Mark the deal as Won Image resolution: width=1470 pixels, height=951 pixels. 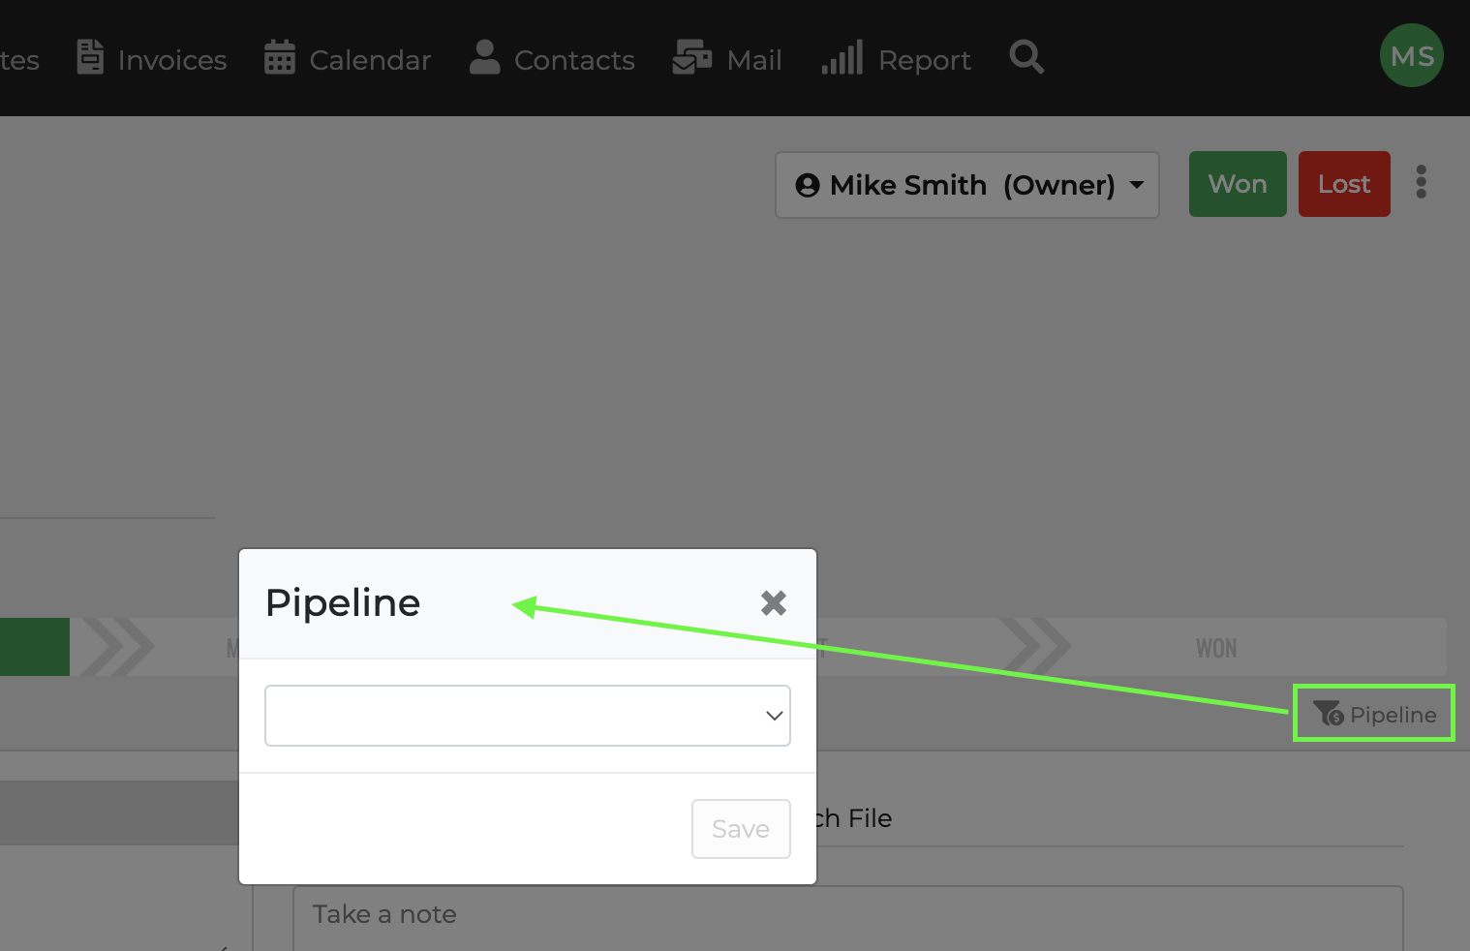click(x=1237, y=184)
